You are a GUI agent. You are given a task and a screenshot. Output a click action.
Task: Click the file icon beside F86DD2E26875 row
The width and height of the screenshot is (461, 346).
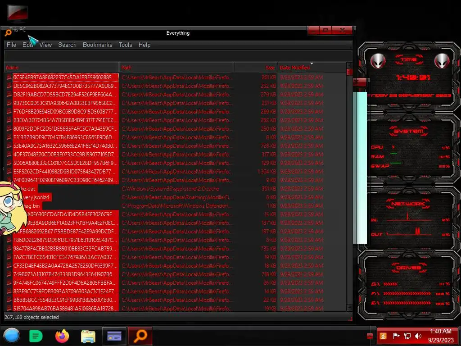(9, 240)
